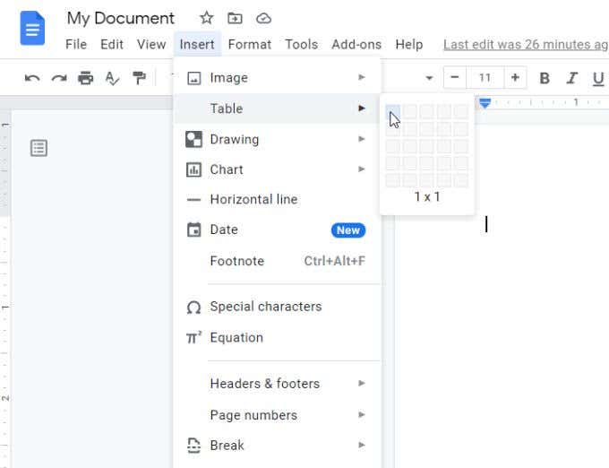Open the Format menu
This screenshot has height=468, width=609.
pyautogui.click(x=249, y=44)
